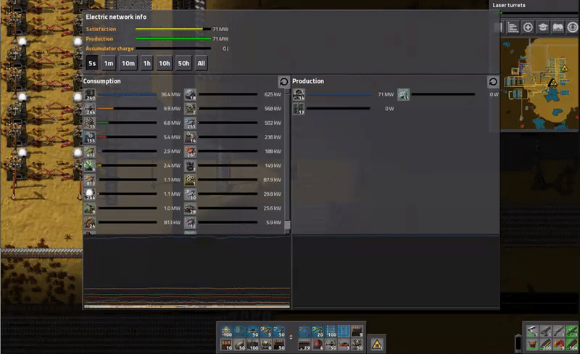Click the consumer icon showing 36.4 MW
This screenshot has width=580, height=354.
pyautogui.click(x=89, y=94)
